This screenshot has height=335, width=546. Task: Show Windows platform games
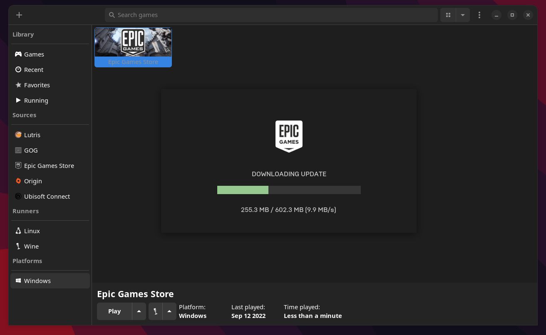37,281
